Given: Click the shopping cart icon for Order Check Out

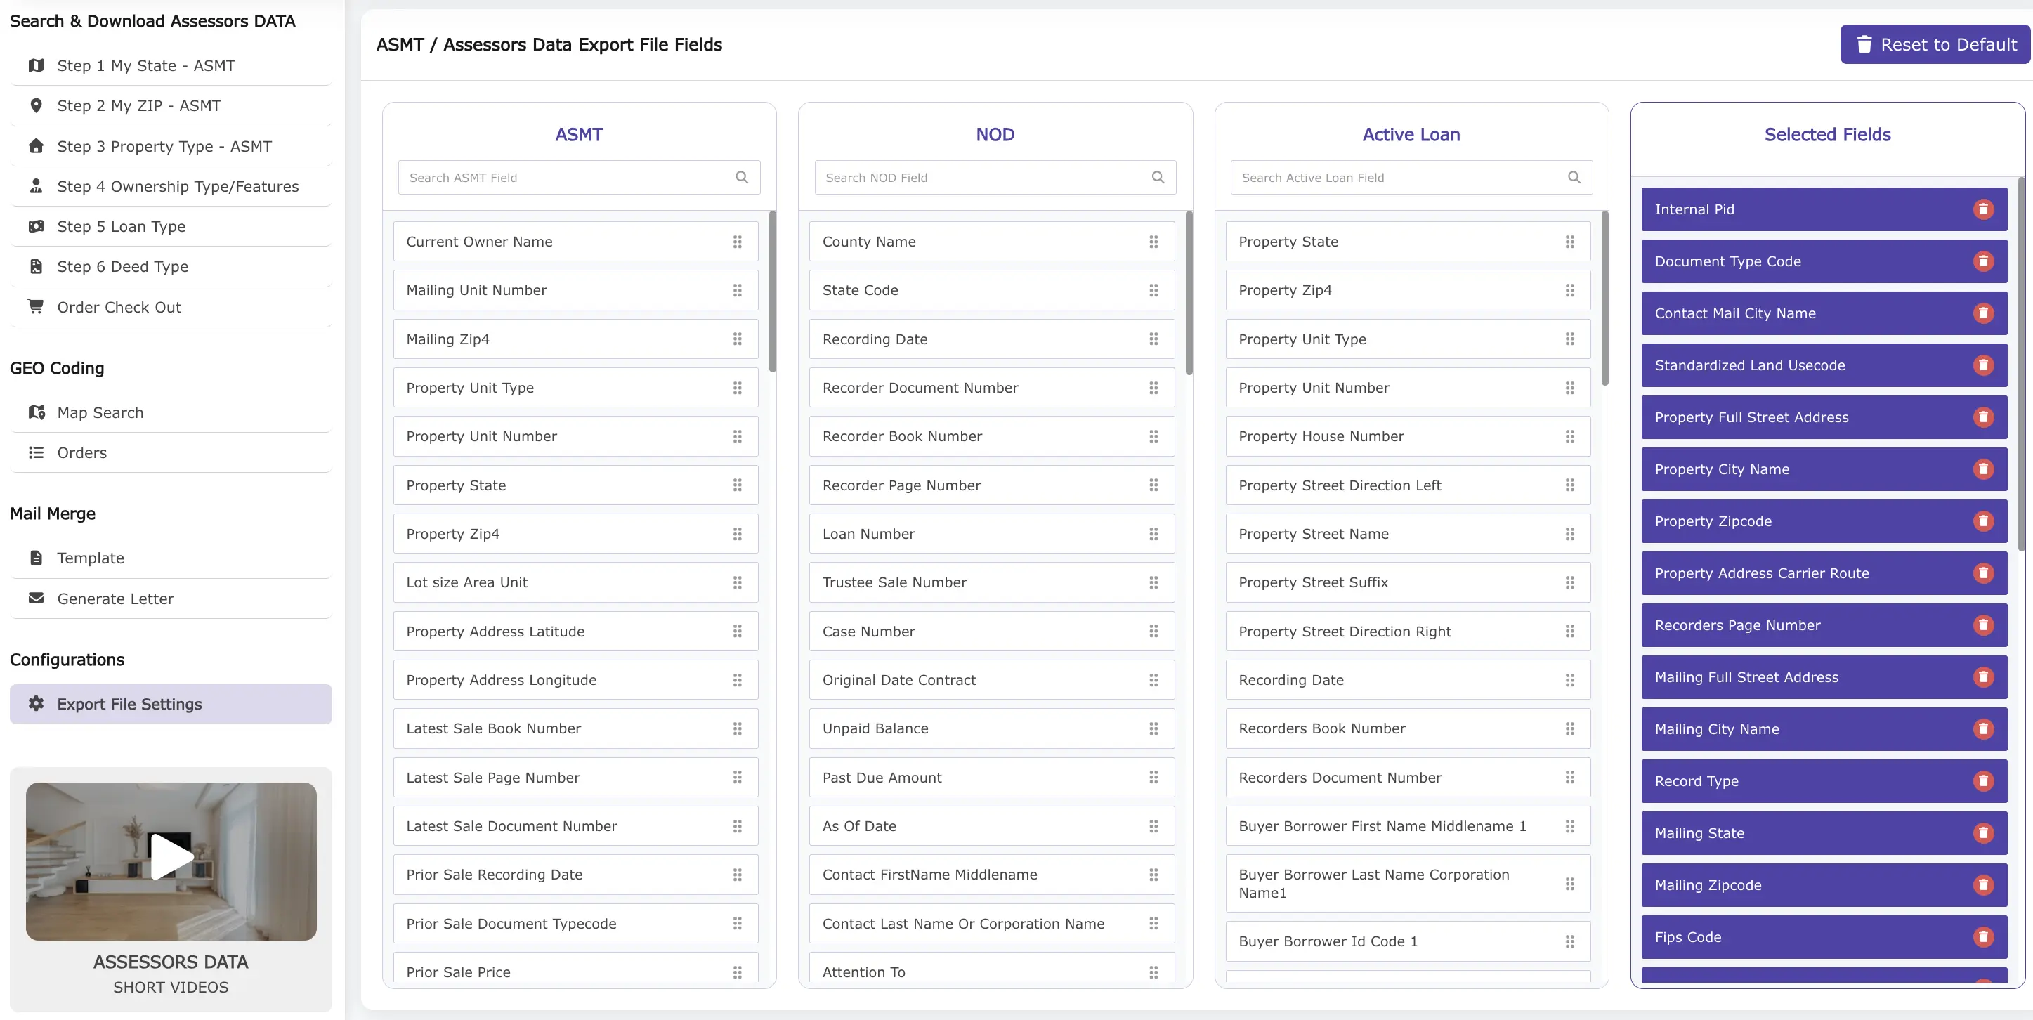Looking at the screenshot, I should coord(36,306).
